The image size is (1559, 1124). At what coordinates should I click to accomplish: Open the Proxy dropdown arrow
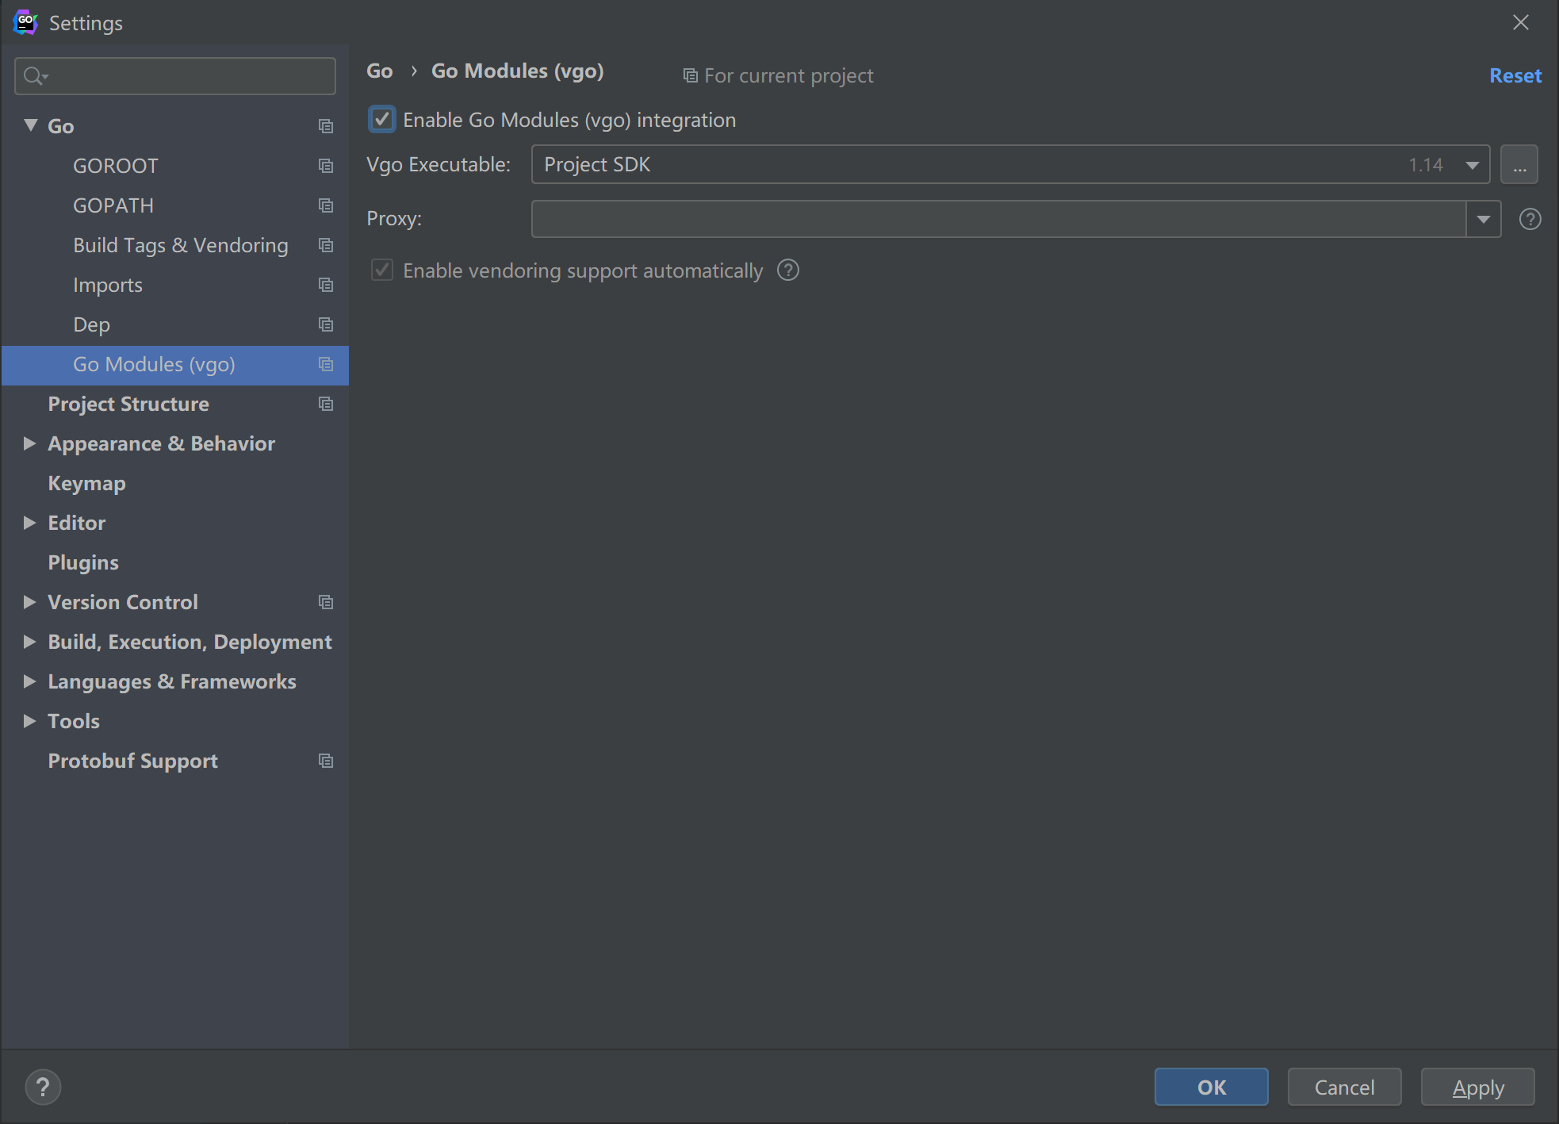click(x=1483, y=219)
